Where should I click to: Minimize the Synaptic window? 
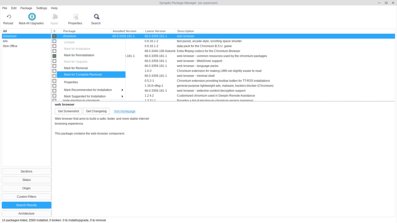click(x=379, y=3)
